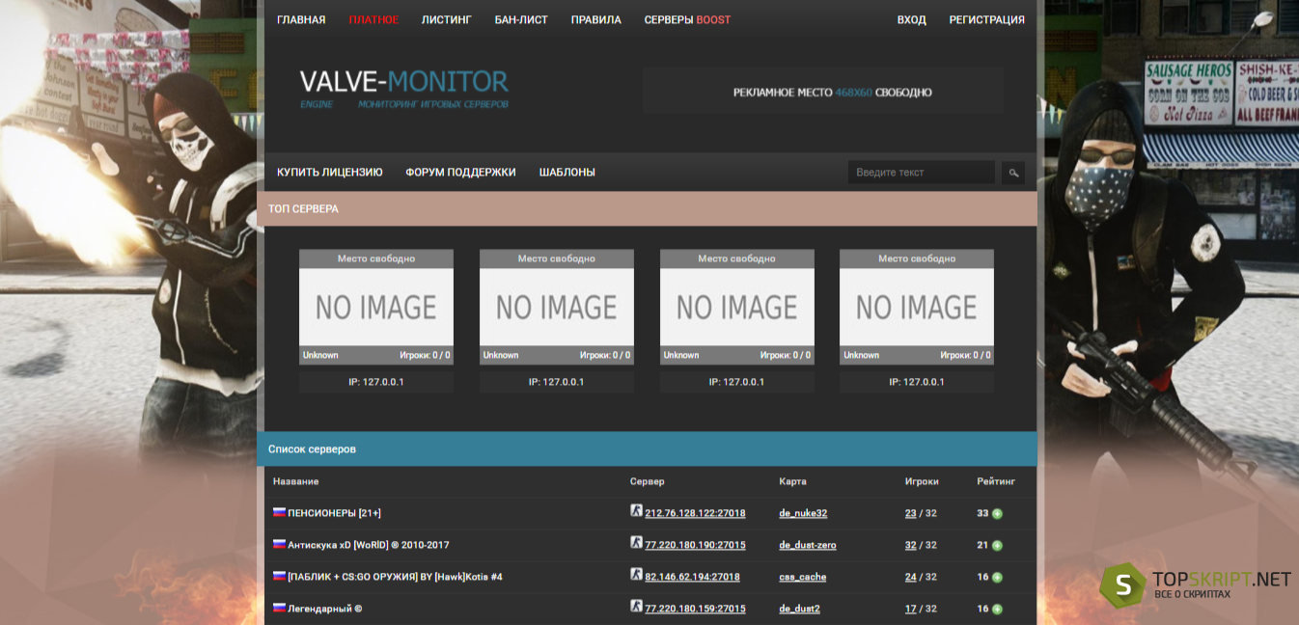The height and width of the screenshot is (625, 1299).
Task: Upvote Антискука xD server with green plus
Action: click(997, 546)
